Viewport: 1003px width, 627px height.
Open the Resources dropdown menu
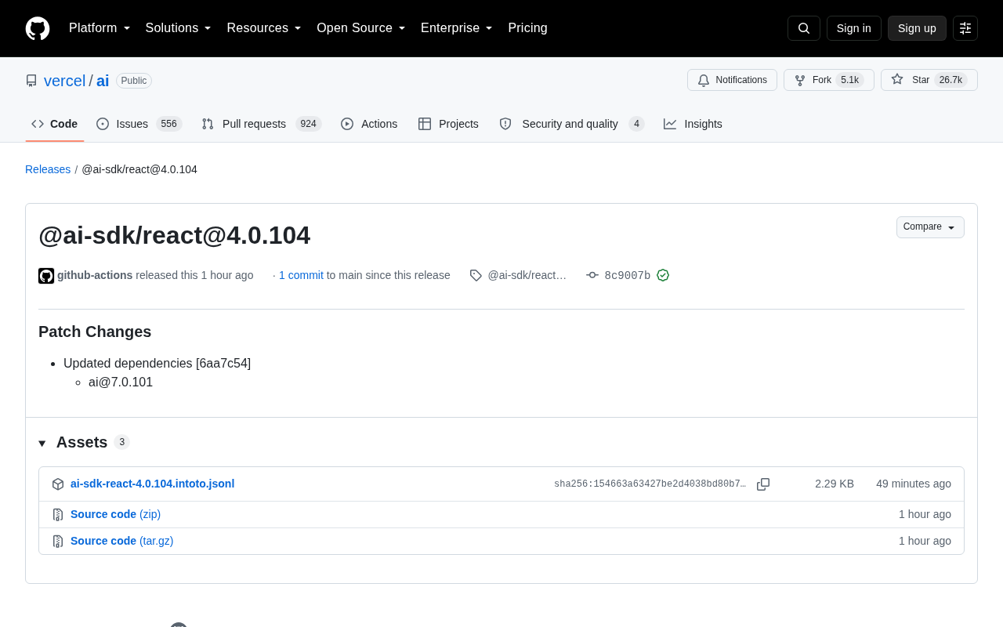pos(264,28)
